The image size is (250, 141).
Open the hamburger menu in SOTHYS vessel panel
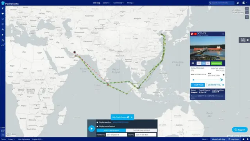point(193,63)
